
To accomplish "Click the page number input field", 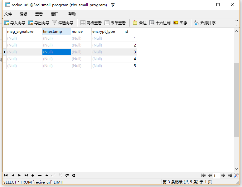I will [216, 175].
